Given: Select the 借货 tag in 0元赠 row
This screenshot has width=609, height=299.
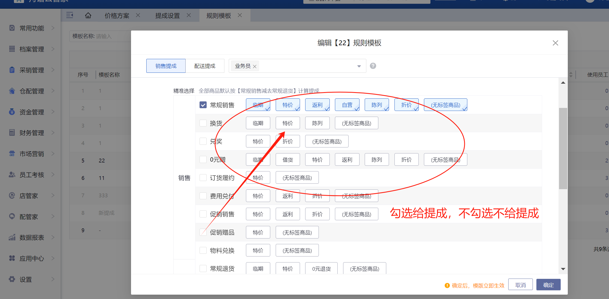Looking at the screenshot, I should (287, 160).
